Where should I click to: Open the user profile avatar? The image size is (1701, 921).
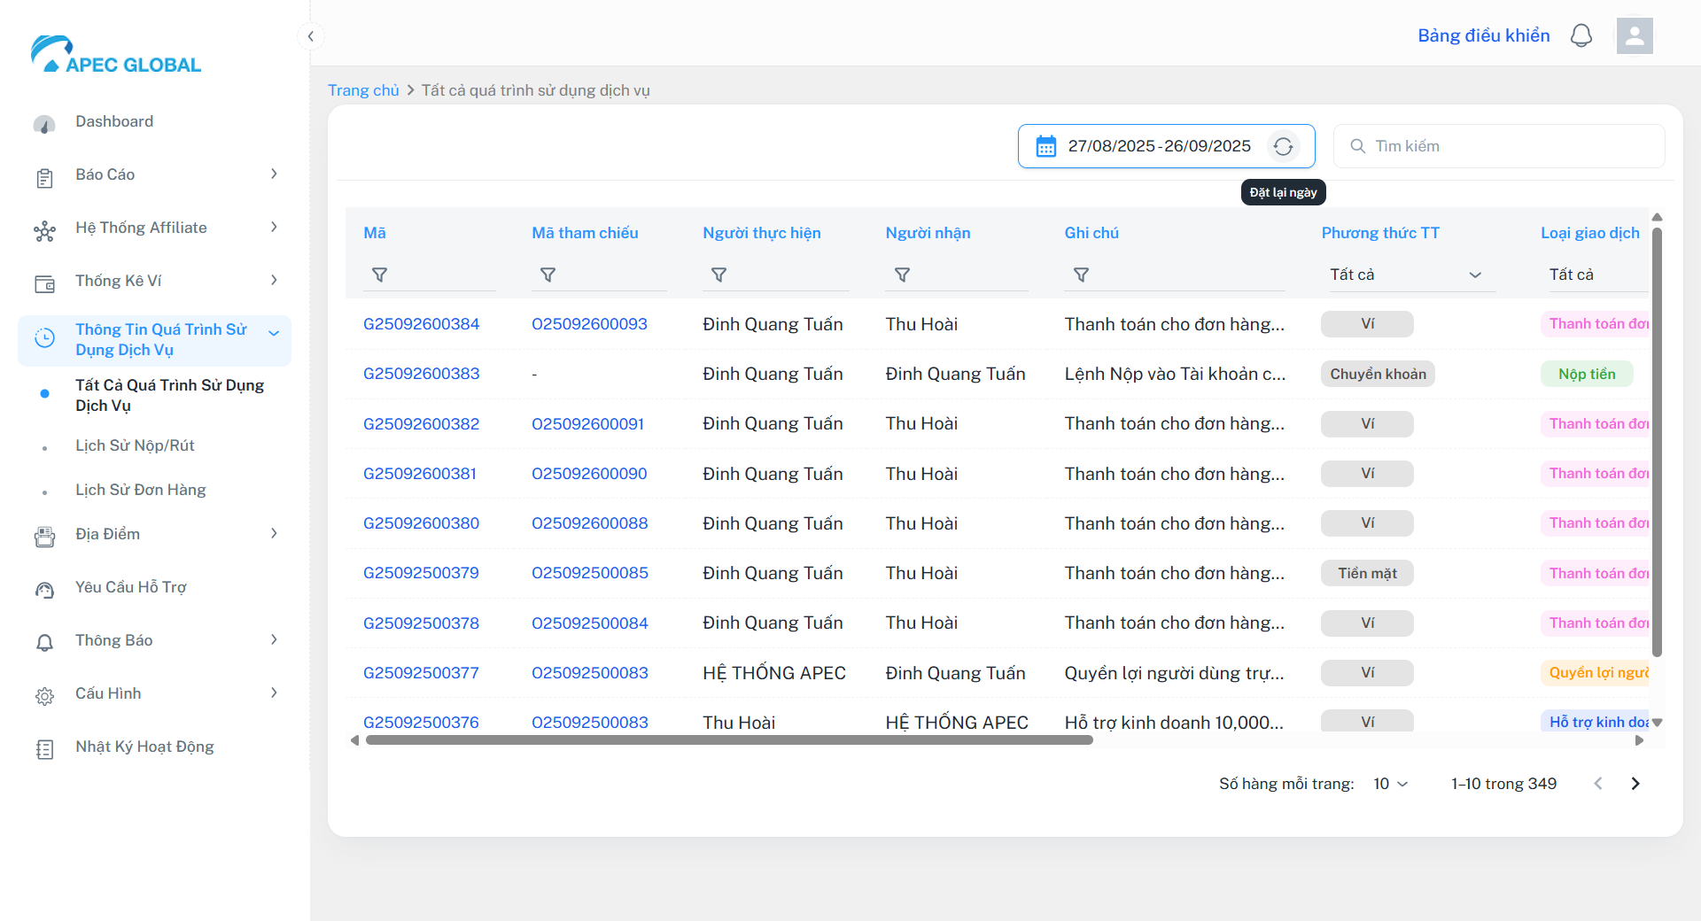[x=1635, y=35]
